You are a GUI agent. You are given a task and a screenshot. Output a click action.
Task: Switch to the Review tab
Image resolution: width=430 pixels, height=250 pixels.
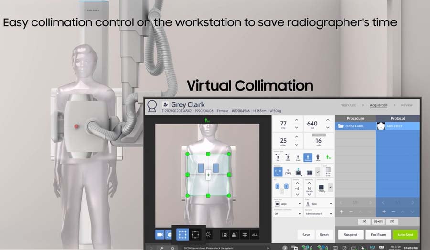(x=407, y=105)
